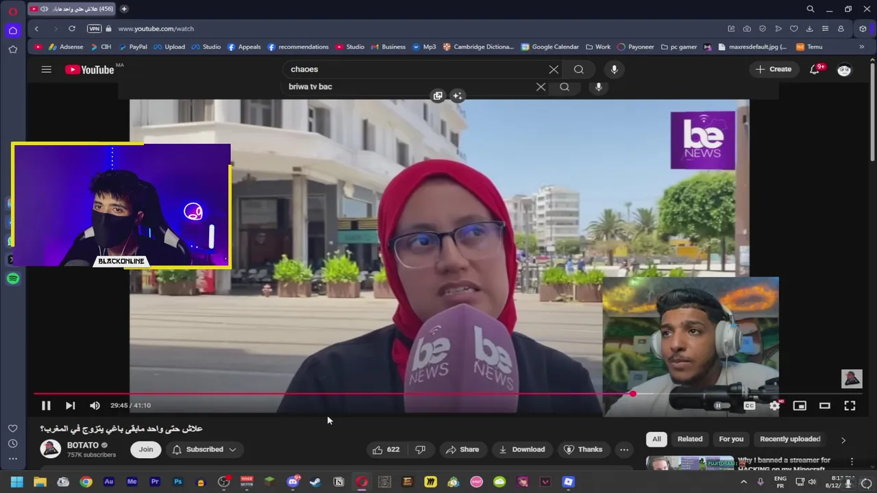Image resolution: width=877 pixels, height=493 pixels.
Task: Open the 'pc gamer' bookmark folder
Action: pos(679,47)
